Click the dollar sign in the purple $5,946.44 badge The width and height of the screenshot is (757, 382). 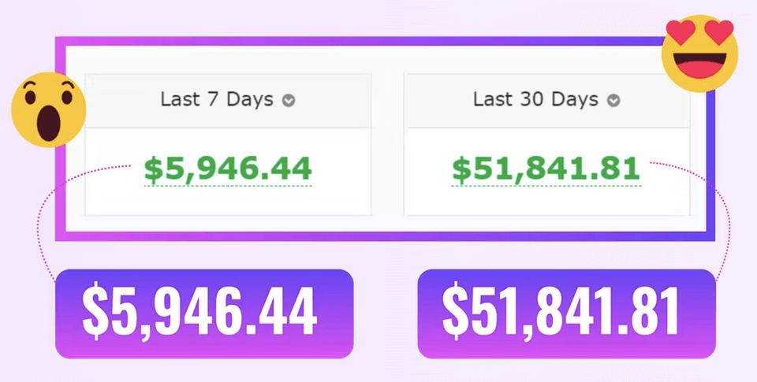click(95, 312)
